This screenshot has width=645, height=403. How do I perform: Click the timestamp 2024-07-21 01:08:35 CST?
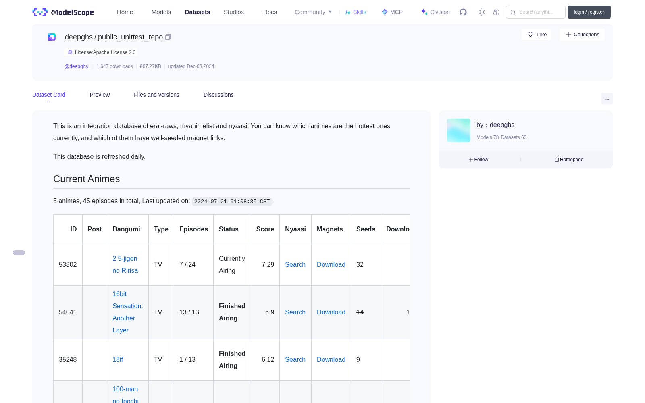click(232, 201)
